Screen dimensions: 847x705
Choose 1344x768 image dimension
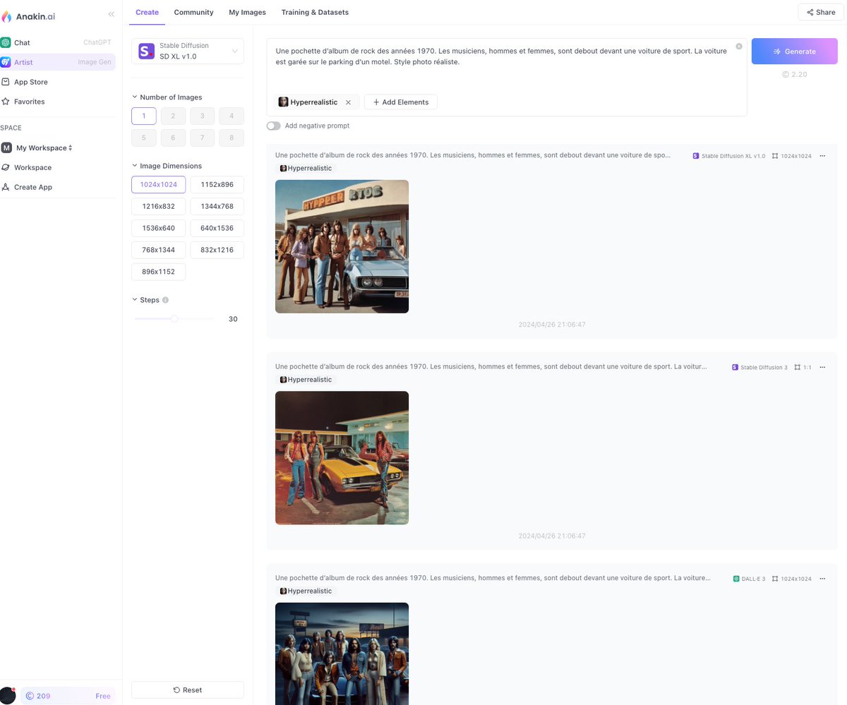tap(217, 206)
